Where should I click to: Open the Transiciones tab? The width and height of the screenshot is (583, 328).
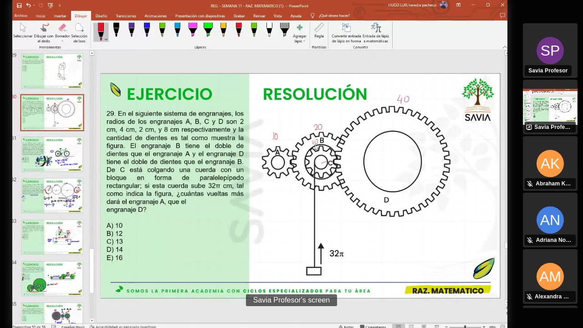tap(126, 16)
